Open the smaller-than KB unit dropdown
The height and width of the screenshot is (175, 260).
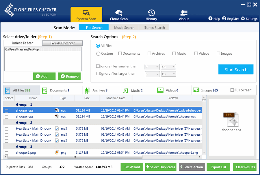click(x=168, y=67)
